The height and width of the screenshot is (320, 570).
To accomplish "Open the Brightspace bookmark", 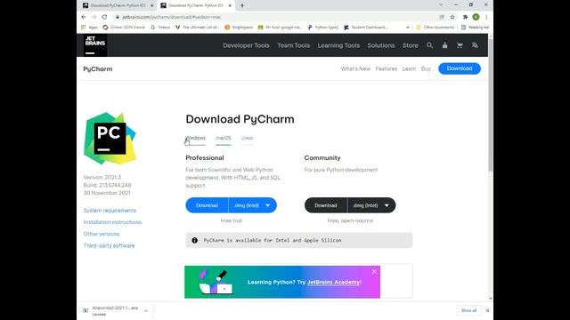I will coord(239,28).
